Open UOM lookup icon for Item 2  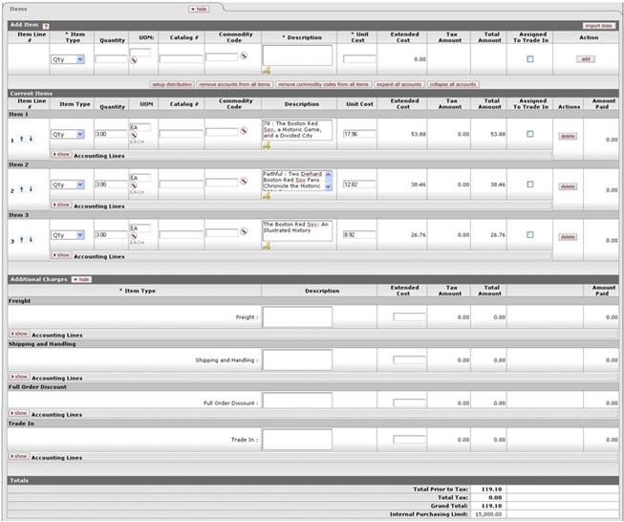(134, 185)
